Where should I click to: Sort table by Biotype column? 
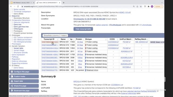(96, 39)
